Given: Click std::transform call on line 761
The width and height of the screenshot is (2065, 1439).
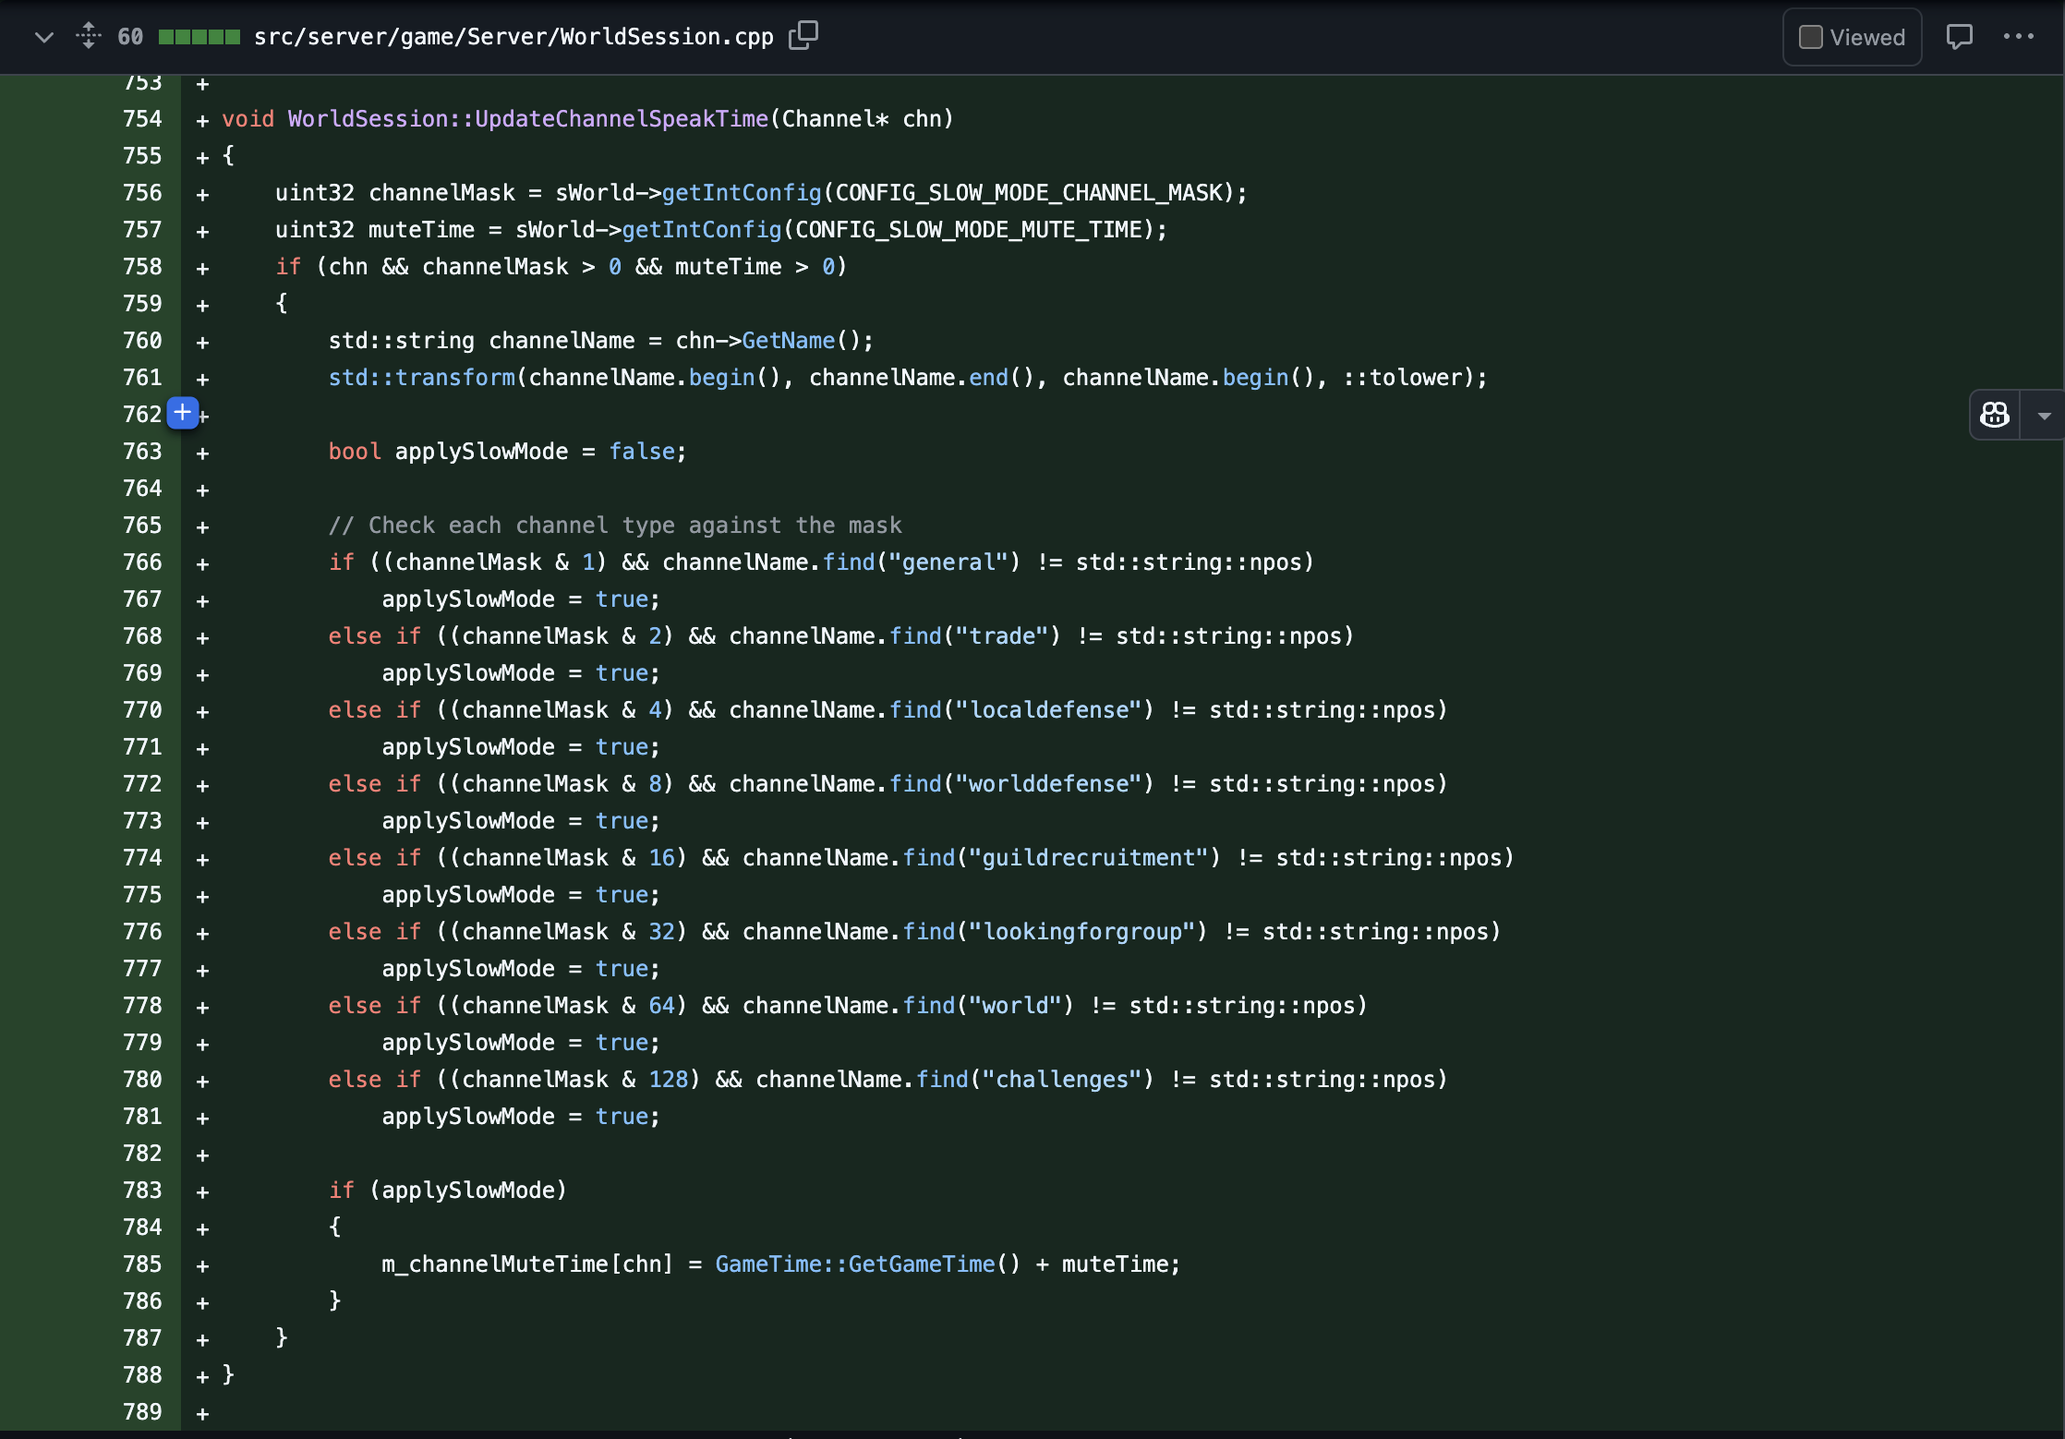Looking at the screenshot, I should pos(422,378).
